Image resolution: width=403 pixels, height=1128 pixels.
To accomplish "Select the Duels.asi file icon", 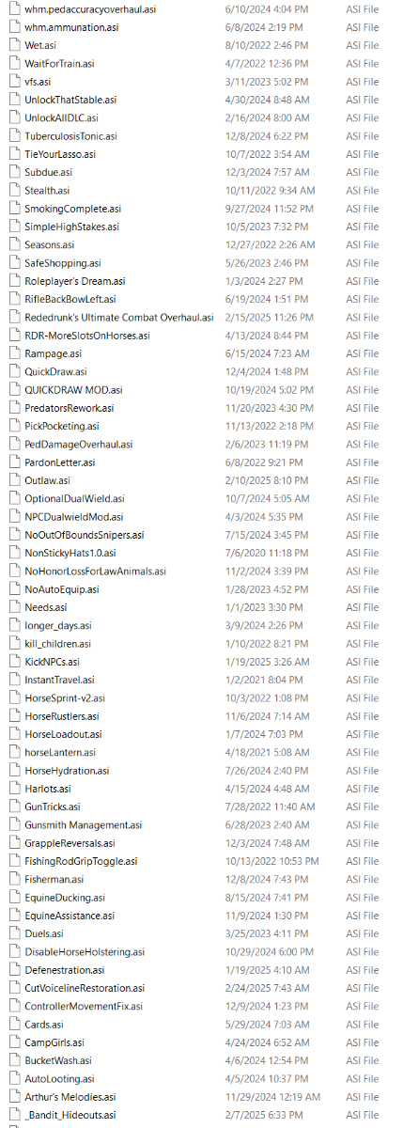I will 14,933.
